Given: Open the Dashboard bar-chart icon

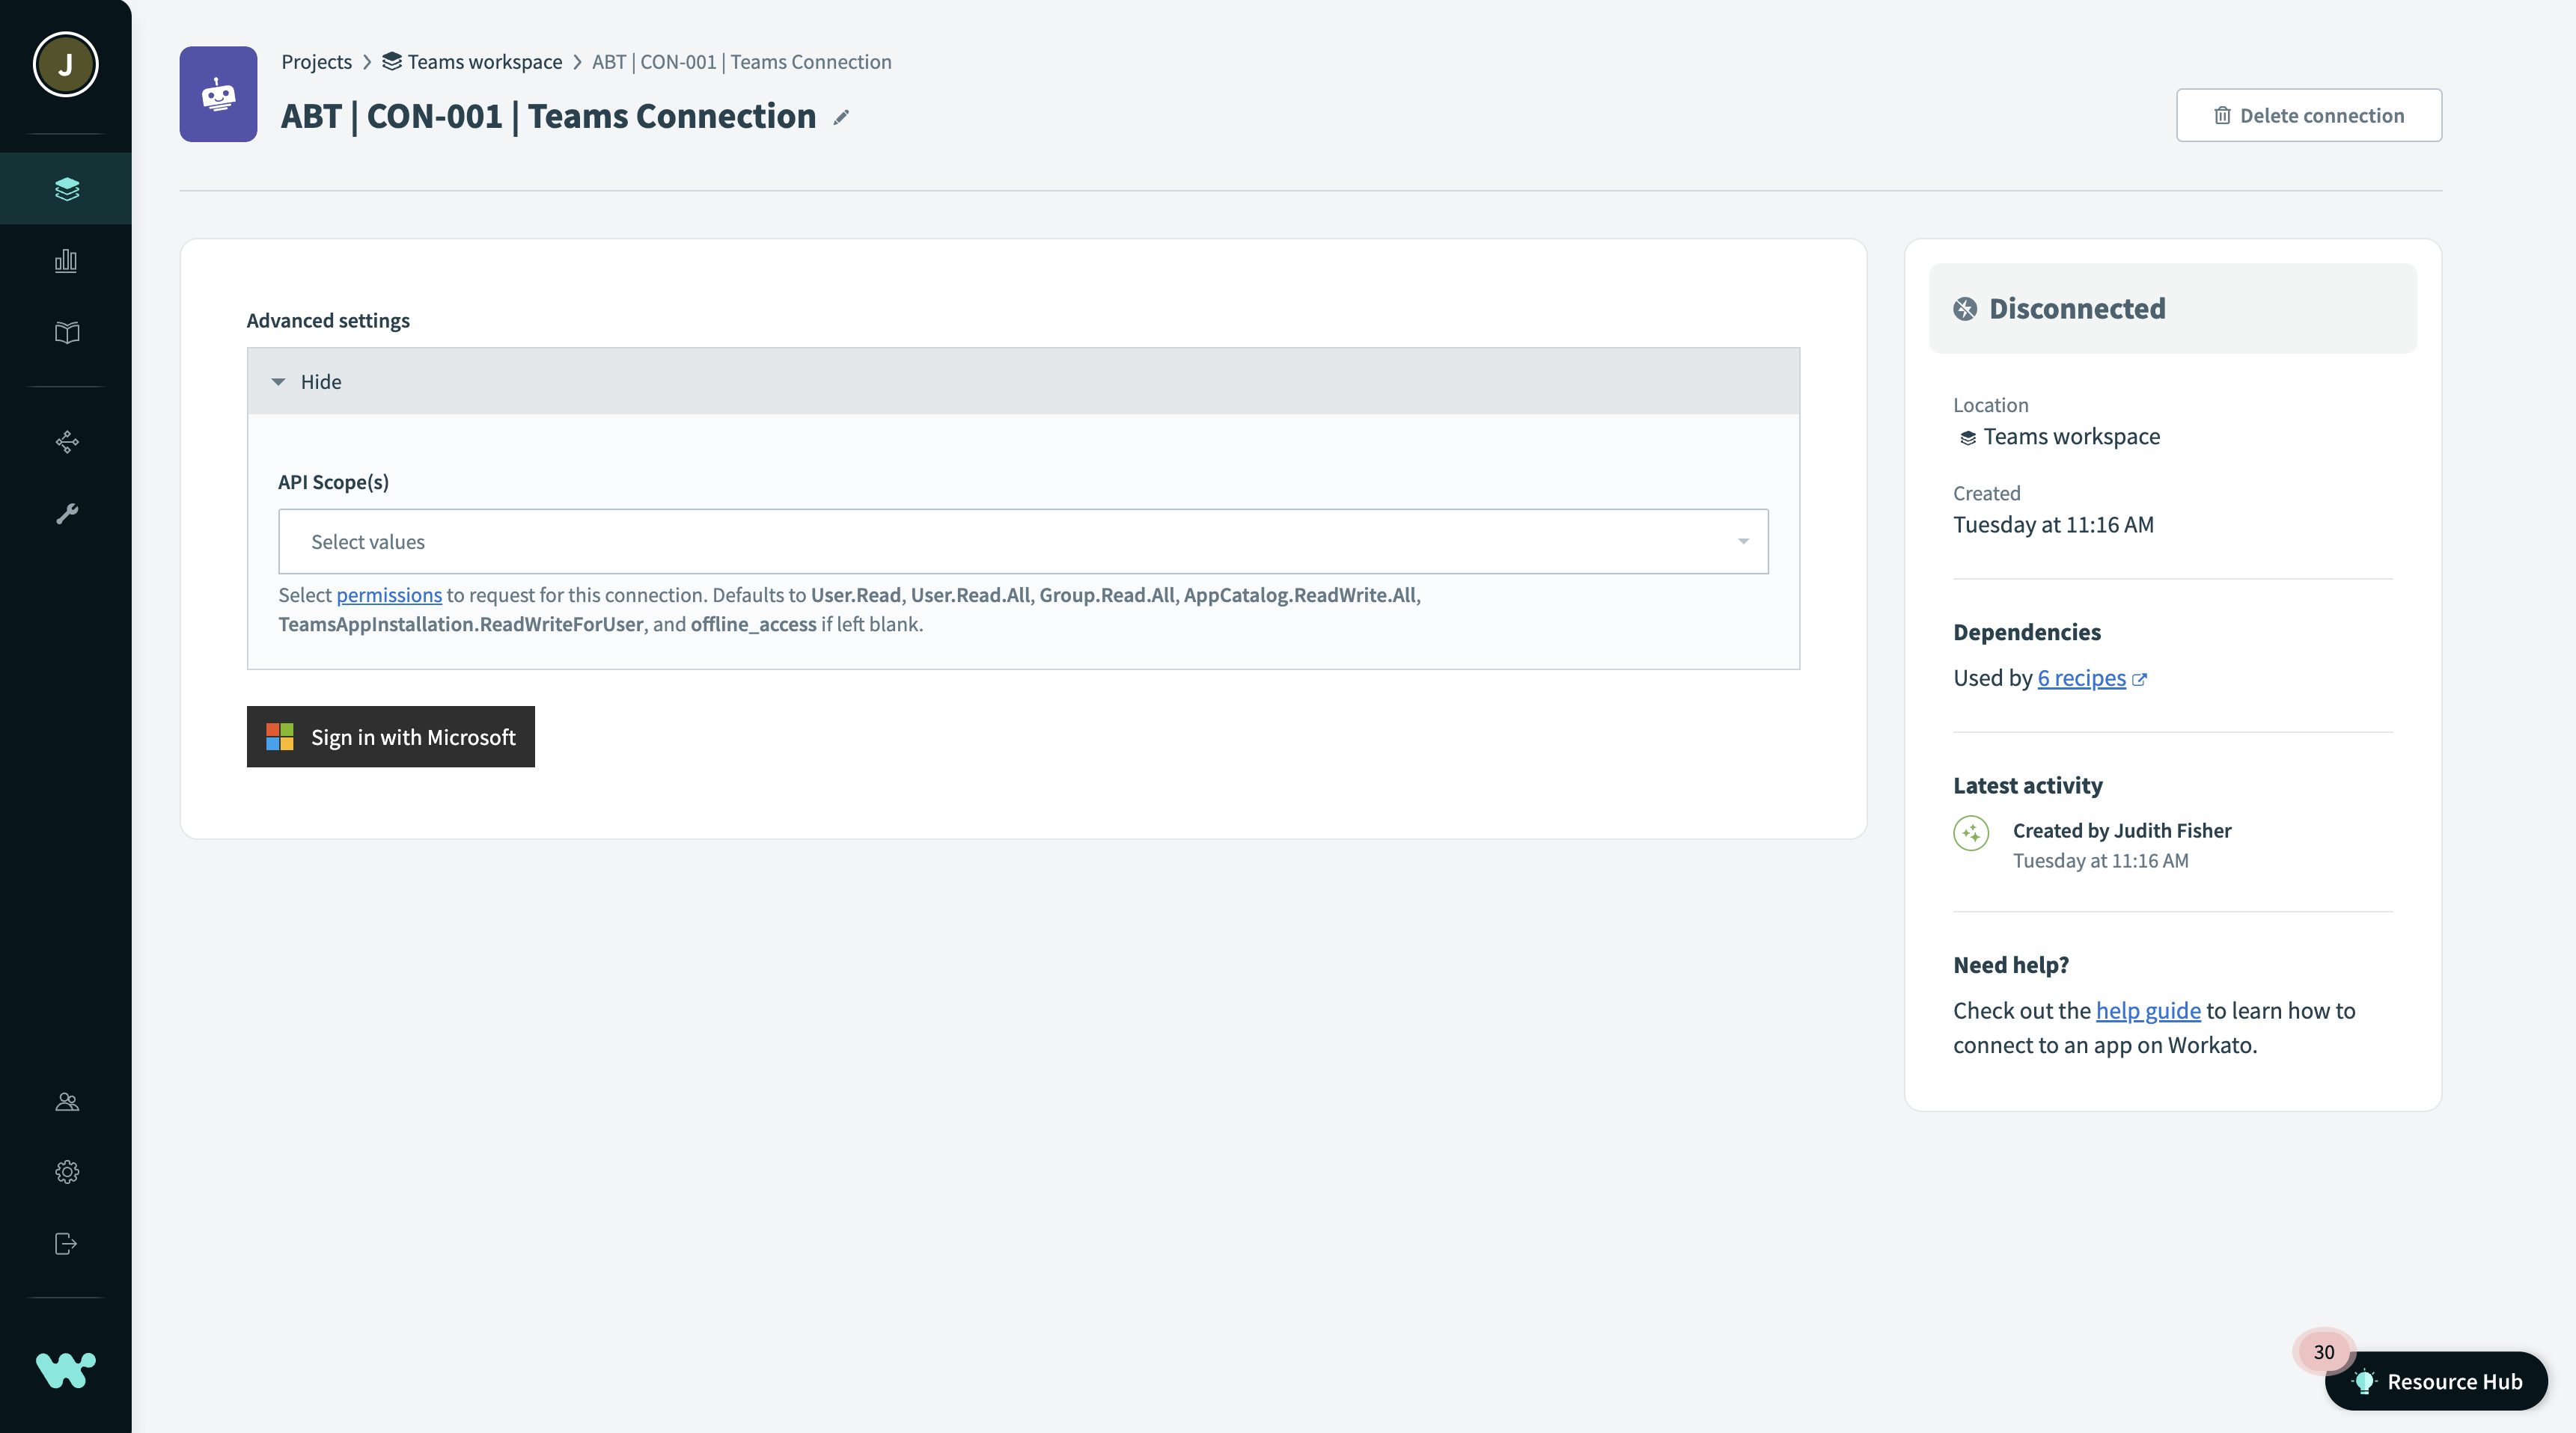Looking at the screenshot, I should click(x=66, y=262).
